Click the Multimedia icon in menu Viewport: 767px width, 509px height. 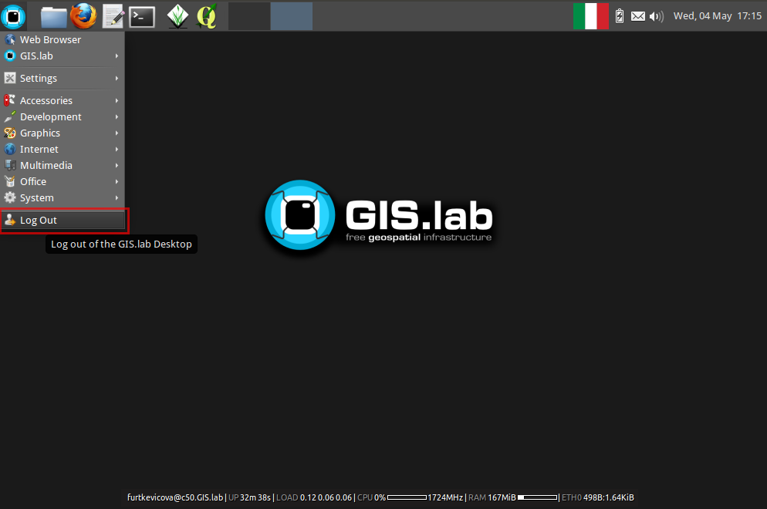click(10, 165)
